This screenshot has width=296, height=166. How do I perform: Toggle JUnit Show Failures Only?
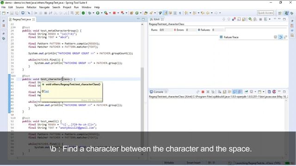tap(234, 19)
